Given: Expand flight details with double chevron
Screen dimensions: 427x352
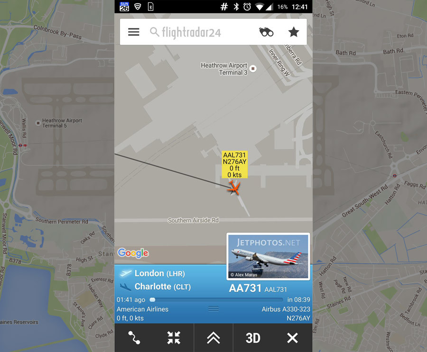Looking at the screenshot, I should pos(213,338).
